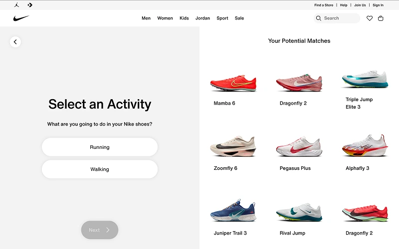Click the Mamba 6 product name
This screenshot has width=399, height=249.
(x=224, y=103)
